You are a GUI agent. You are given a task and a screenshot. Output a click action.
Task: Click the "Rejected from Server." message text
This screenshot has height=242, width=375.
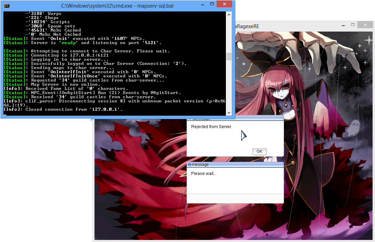tap(211, 127)
